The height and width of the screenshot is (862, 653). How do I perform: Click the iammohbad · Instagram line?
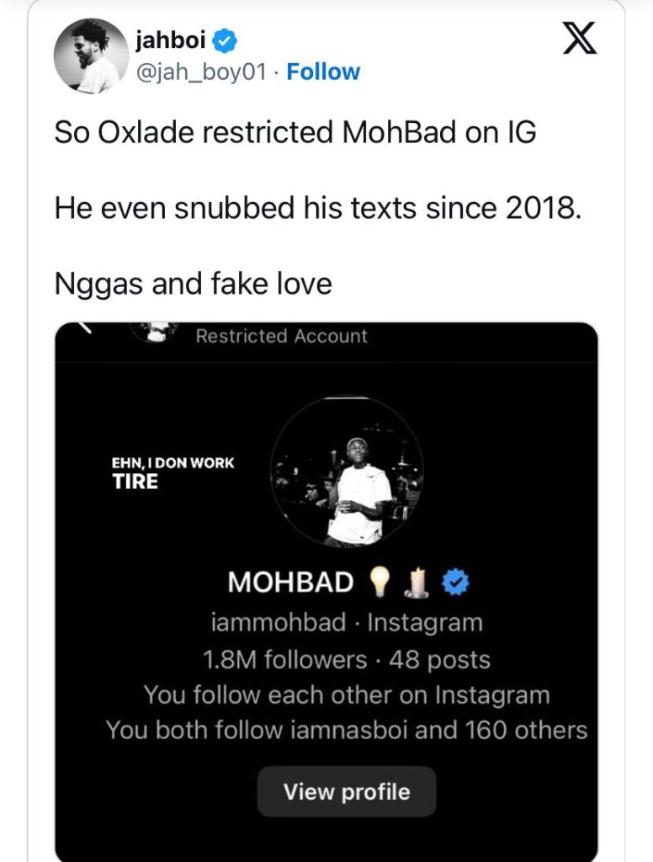(346, 623)
